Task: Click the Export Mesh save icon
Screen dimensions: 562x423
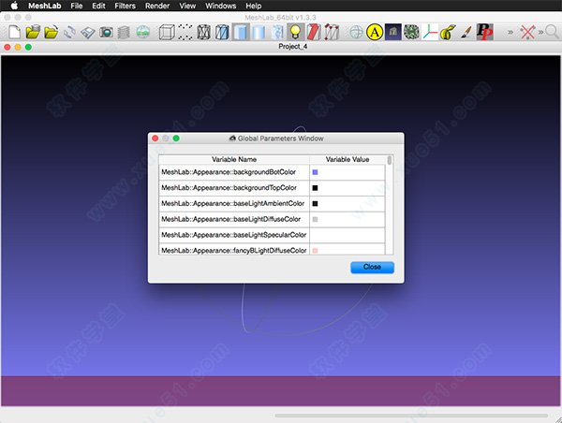Action: pos(88,33)
